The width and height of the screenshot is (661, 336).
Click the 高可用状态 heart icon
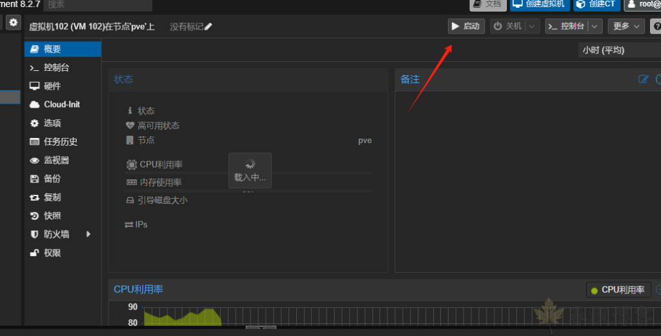tap(130, 126)
